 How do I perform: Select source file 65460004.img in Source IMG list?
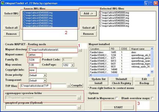coord(50,26)
